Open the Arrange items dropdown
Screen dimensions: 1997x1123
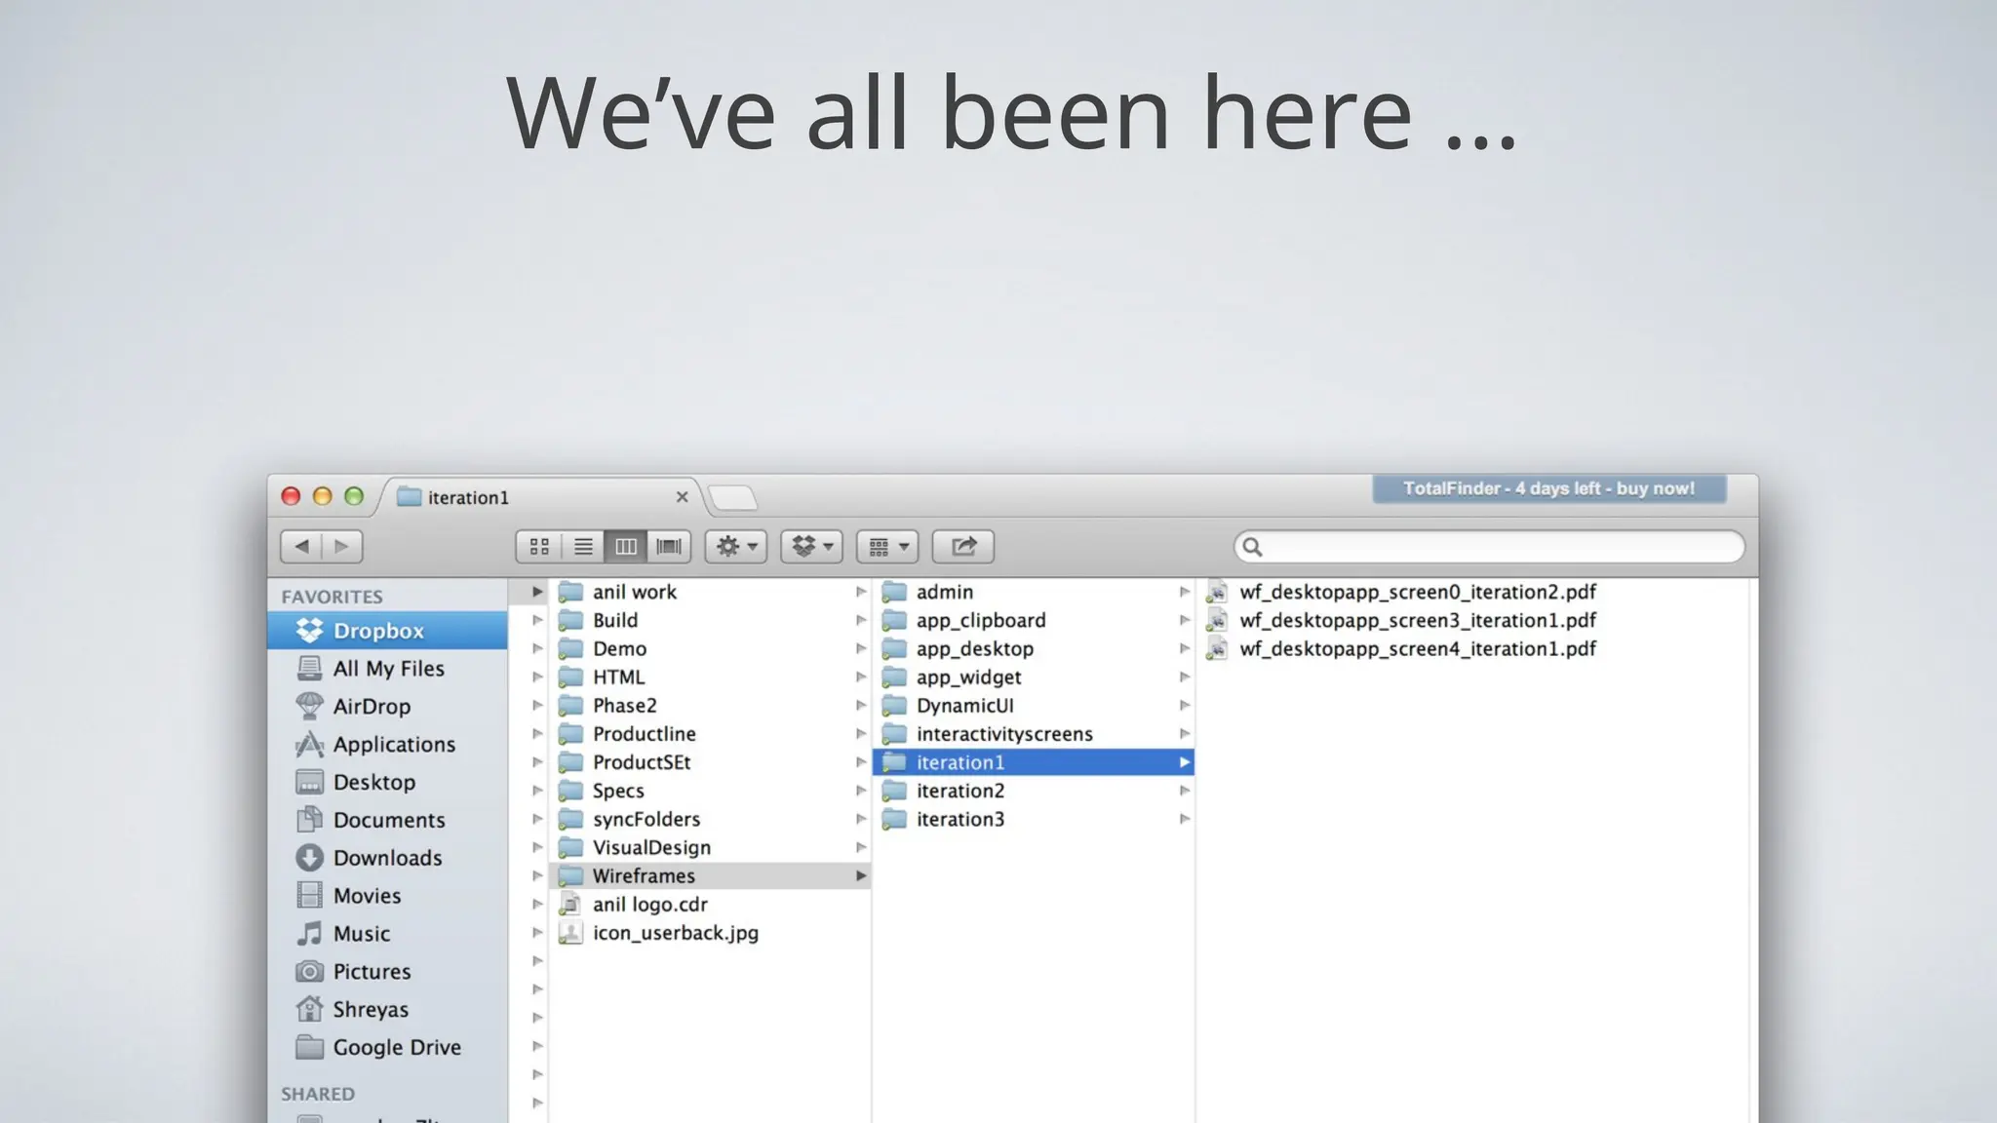[887, 547]
